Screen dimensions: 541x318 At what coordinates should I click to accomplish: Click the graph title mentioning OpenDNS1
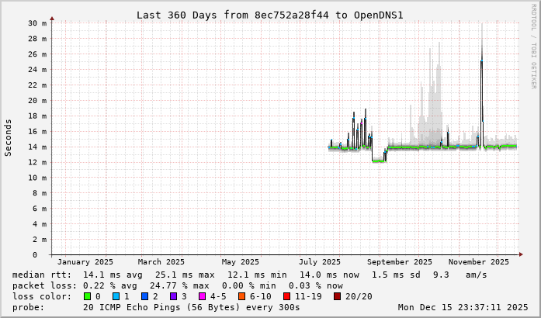pyautogui.click(x=270, y=15)
